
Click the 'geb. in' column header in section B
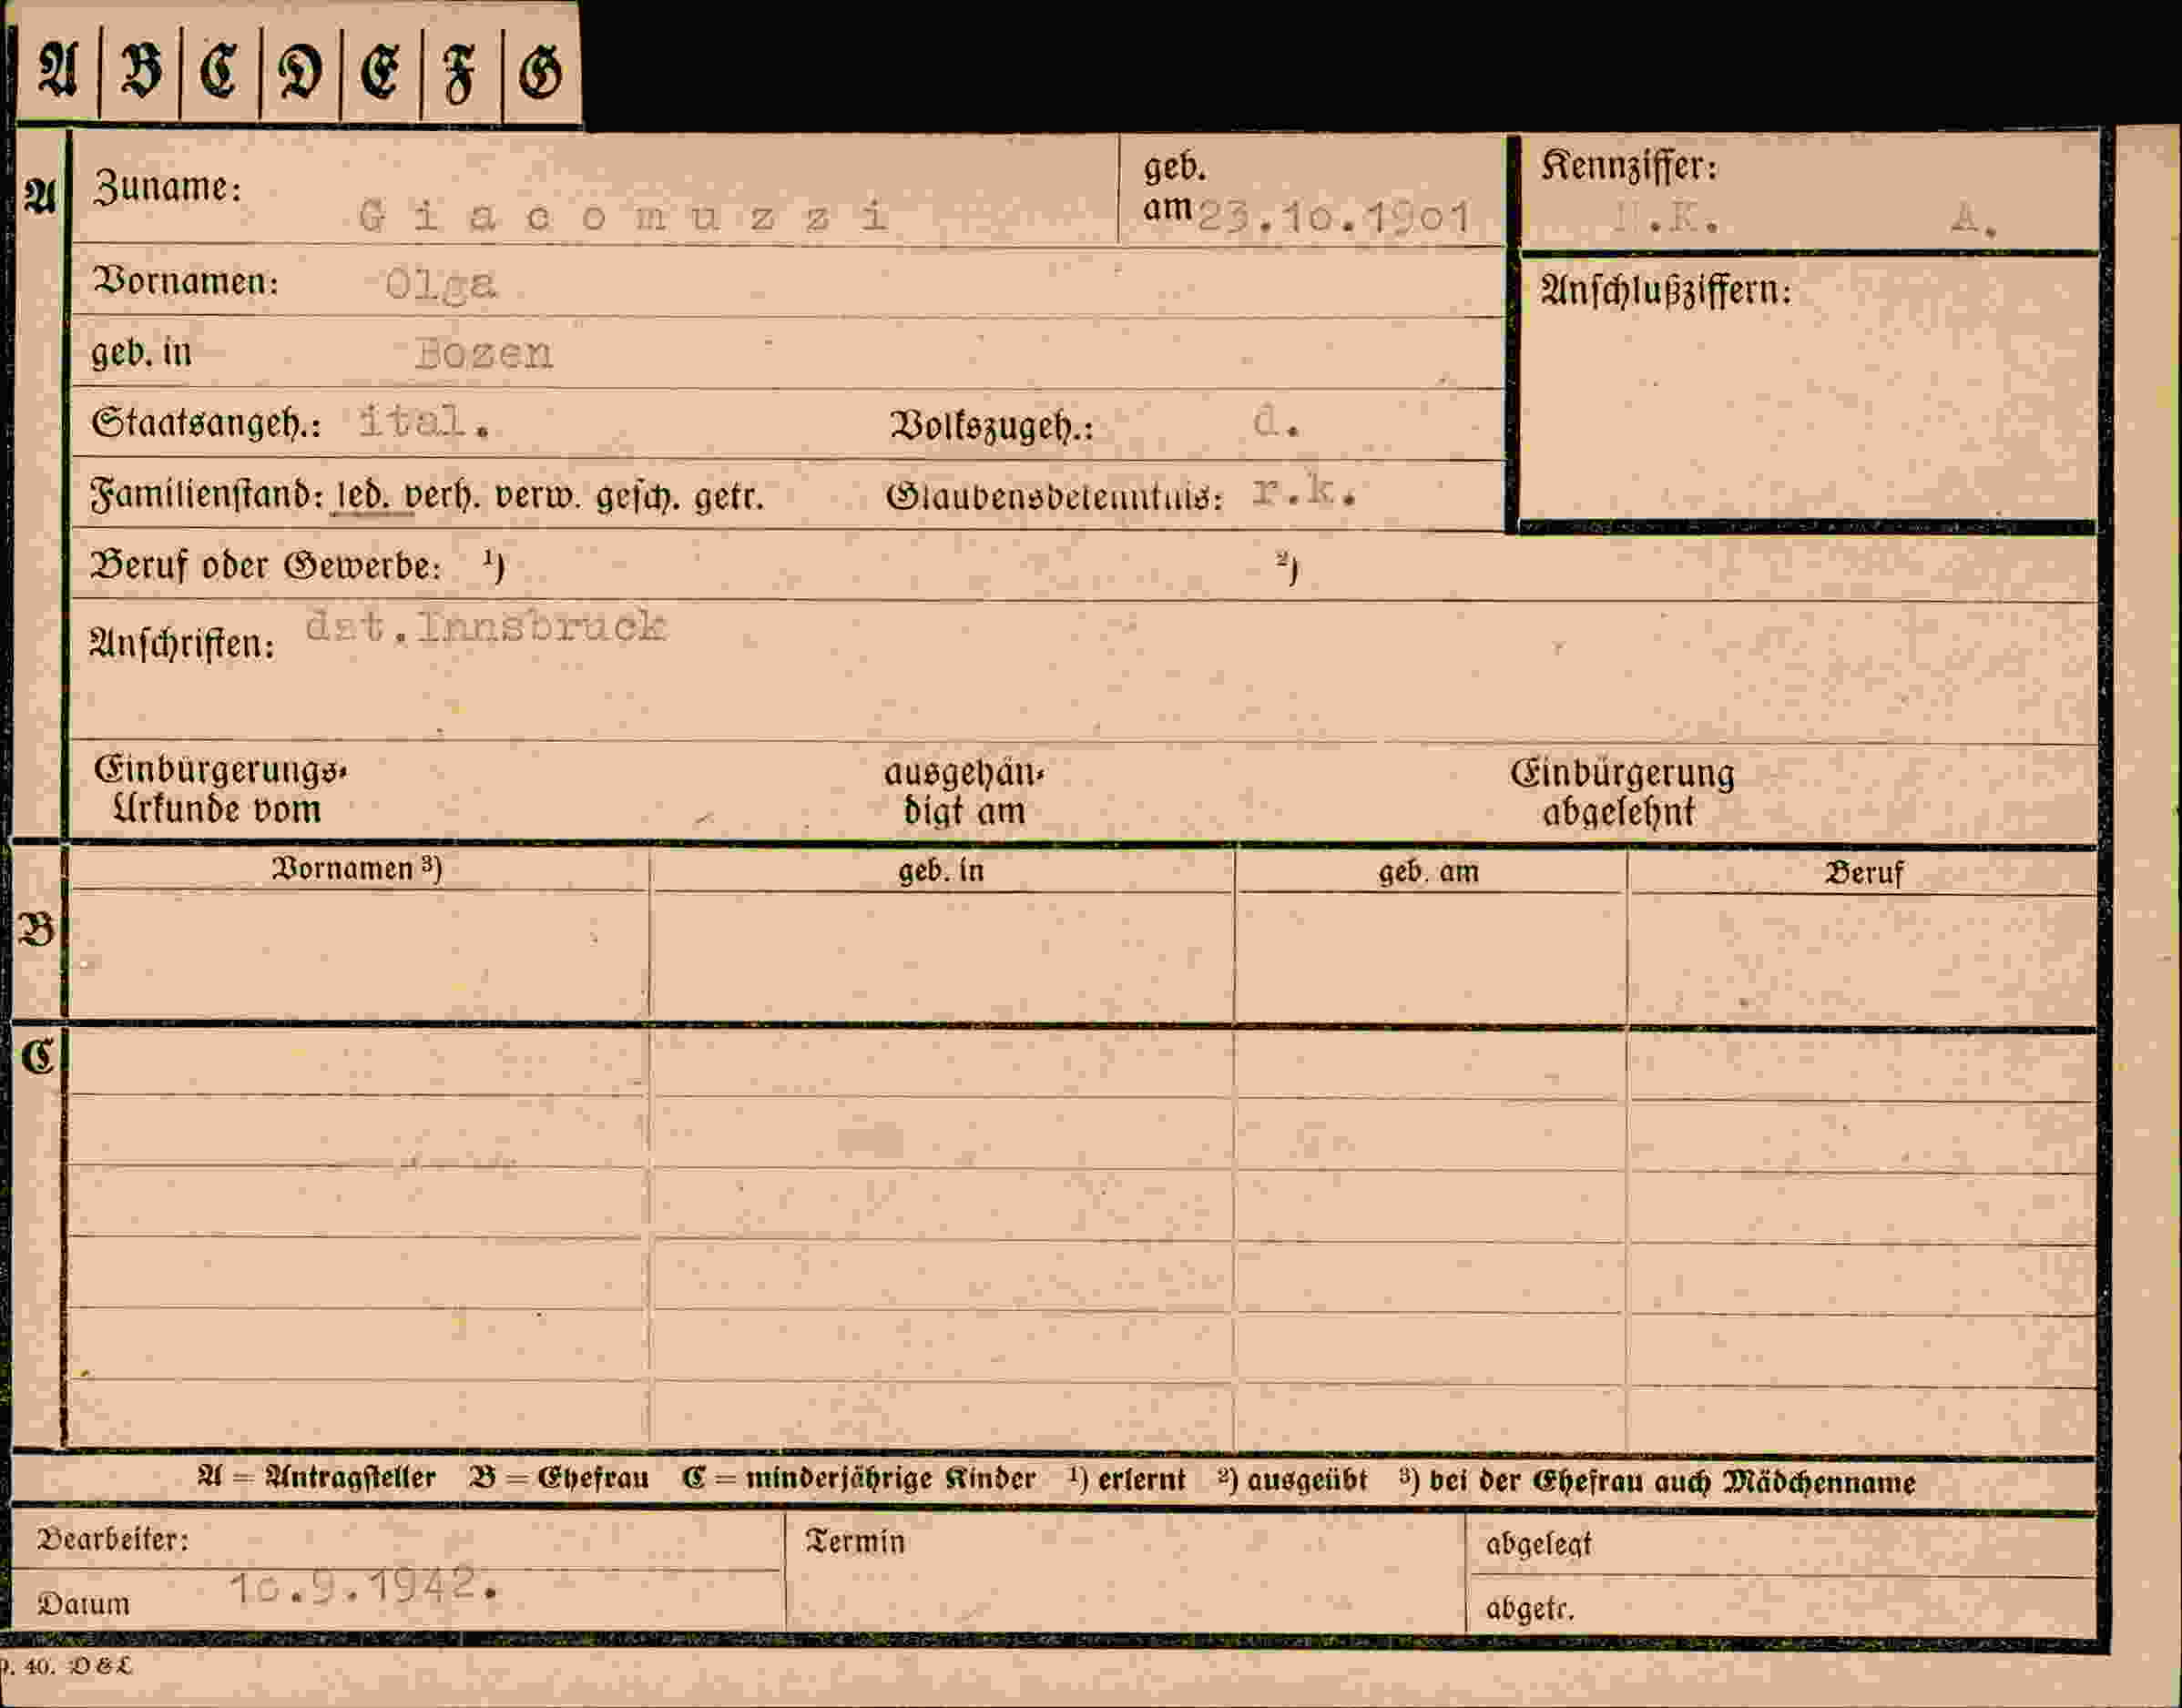click(941, 871)
